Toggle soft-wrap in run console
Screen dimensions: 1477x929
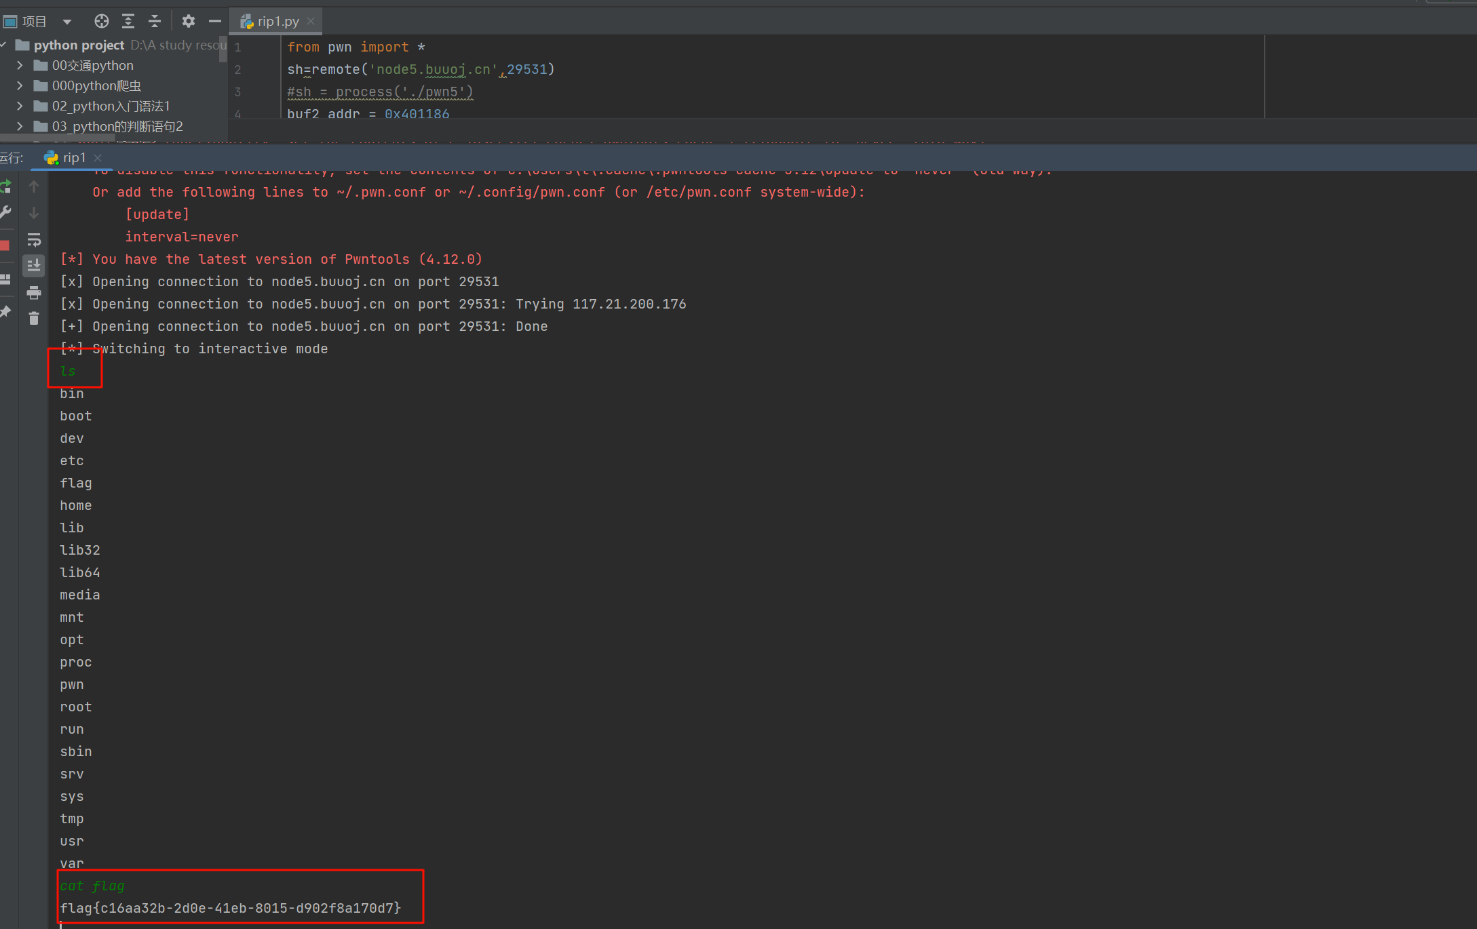click(x=34, y=239)
